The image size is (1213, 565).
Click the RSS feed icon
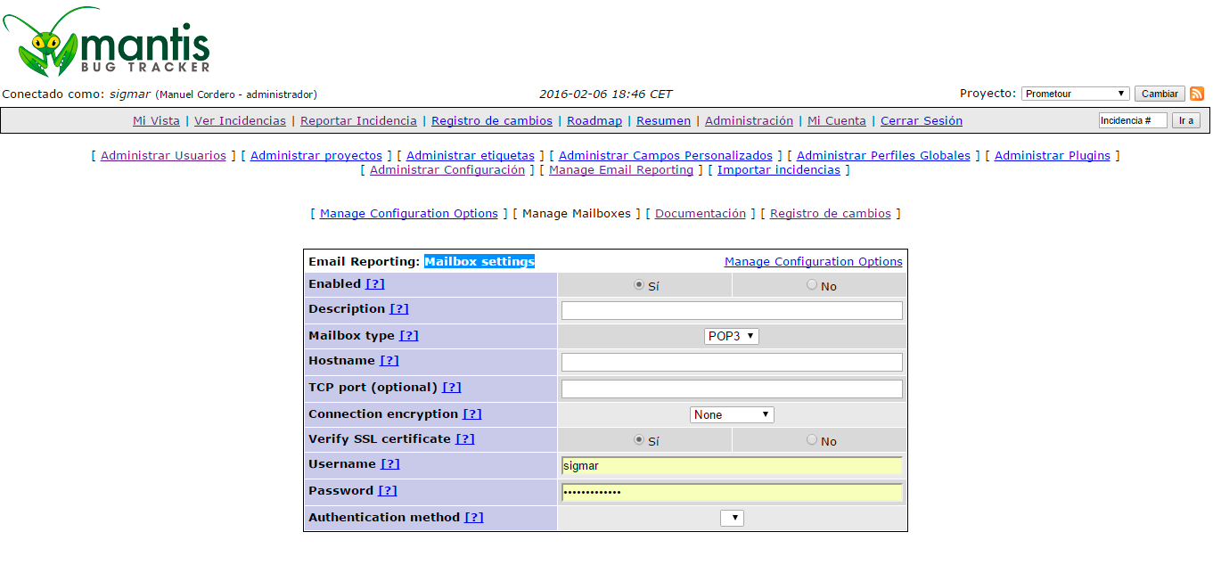1197,94
